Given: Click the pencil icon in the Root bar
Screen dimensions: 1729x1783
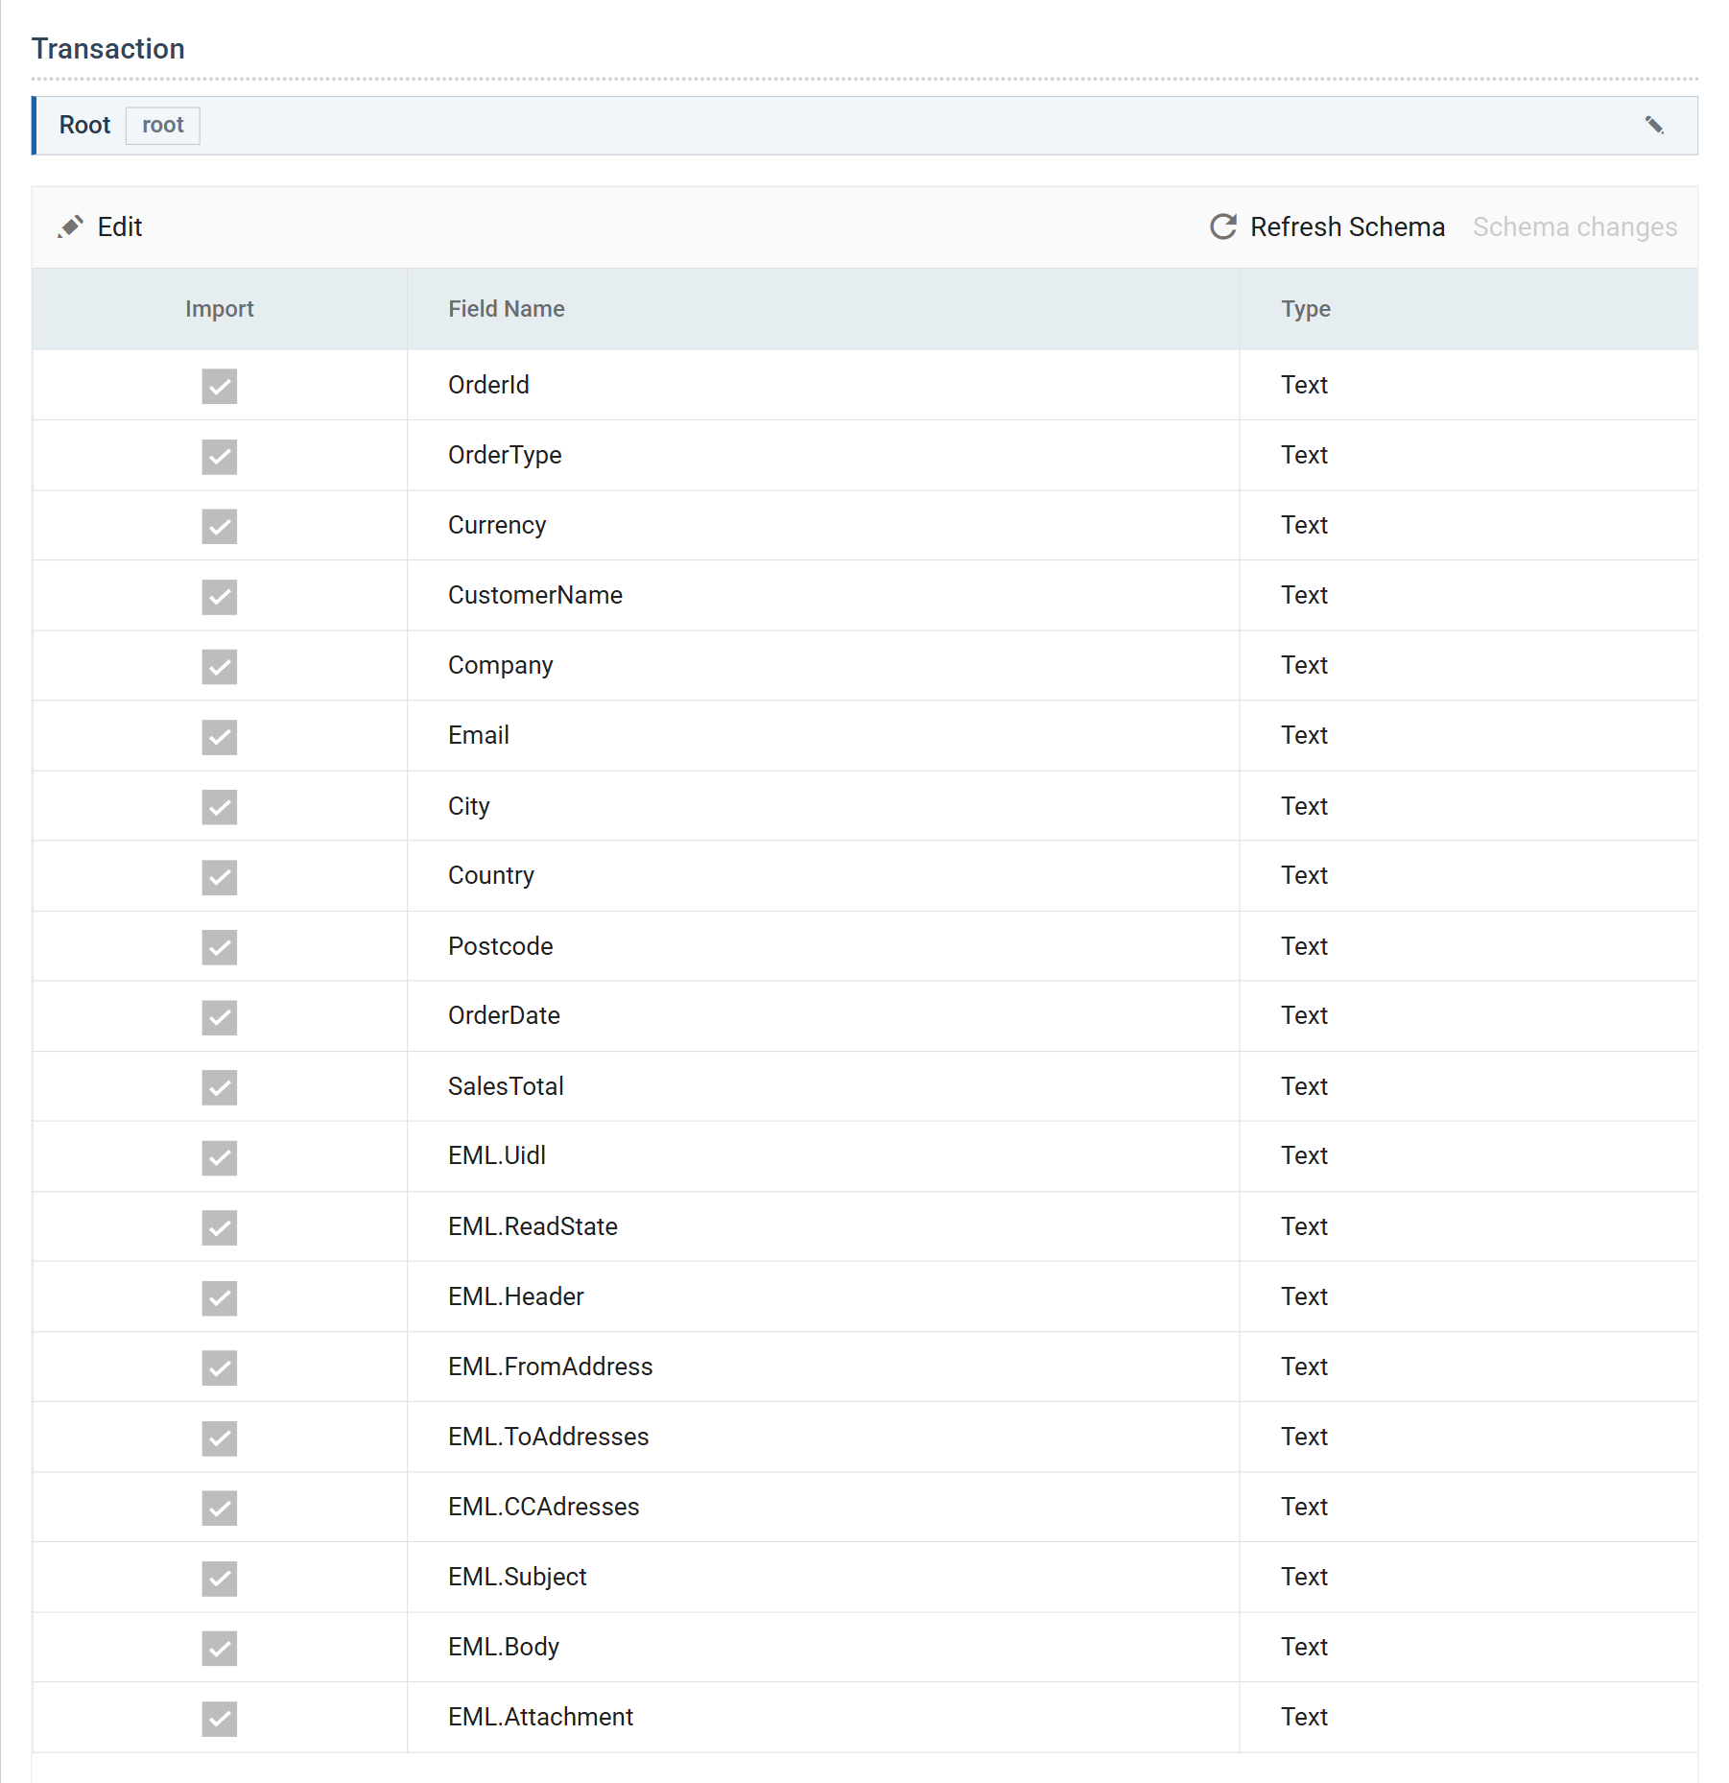Looking at the screenshot, I should (x=1654, y=126).
